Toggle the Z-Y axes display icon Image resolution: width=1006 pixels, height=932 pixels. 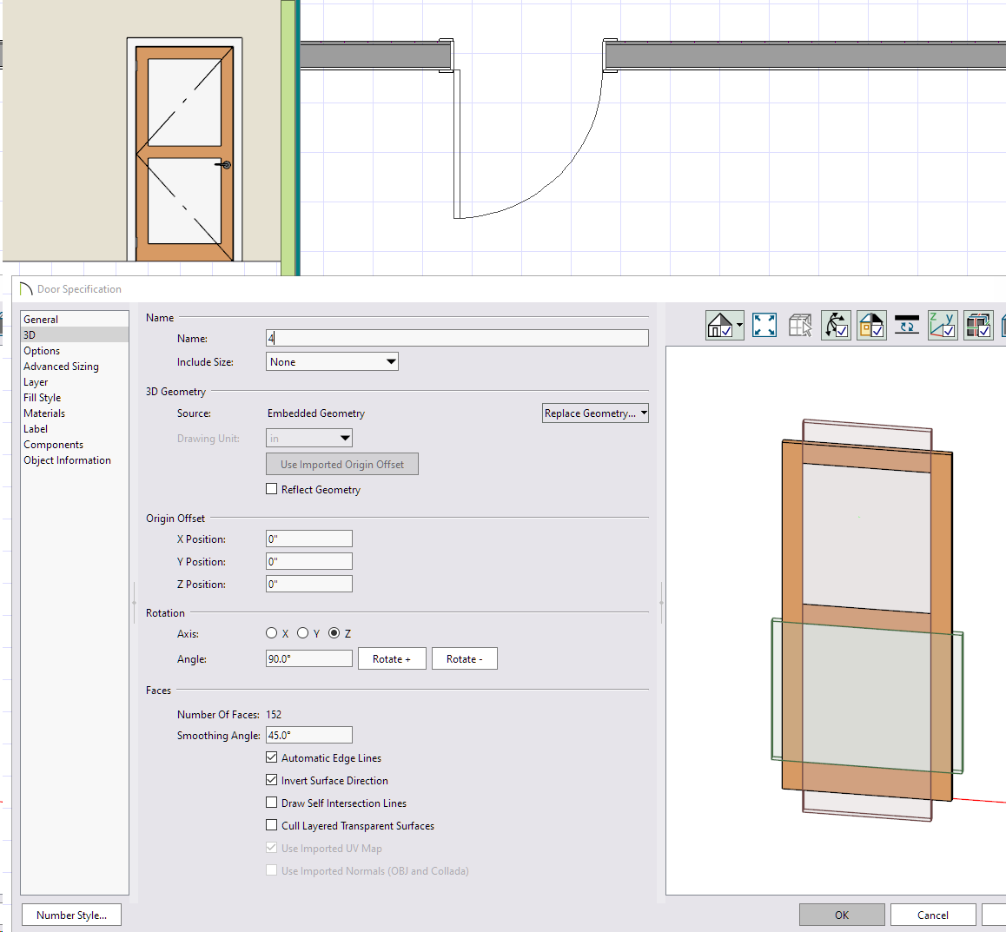(943, 326)
